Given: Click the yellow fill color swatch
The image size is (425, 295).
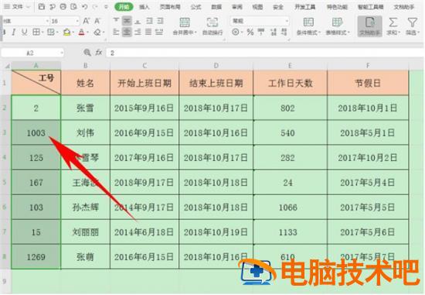Looking at the screenshot, I should [x=66, y=33].
